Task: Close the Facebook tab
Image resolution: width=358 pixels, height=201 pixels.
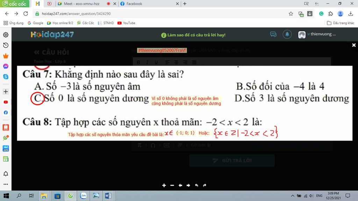Action: [177, 3]
